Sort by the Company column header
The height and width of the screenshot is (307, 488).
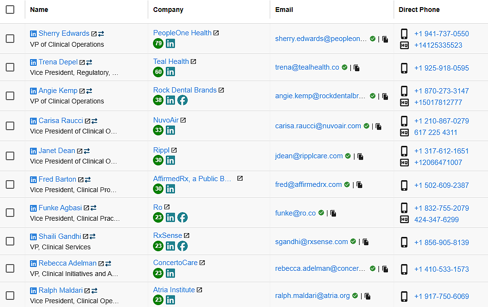(168, 10)
